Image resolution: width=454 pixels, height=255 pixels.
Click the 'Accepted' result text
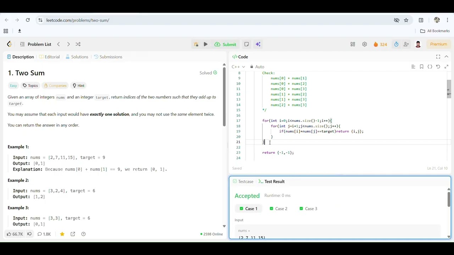[x=247, y=196]
